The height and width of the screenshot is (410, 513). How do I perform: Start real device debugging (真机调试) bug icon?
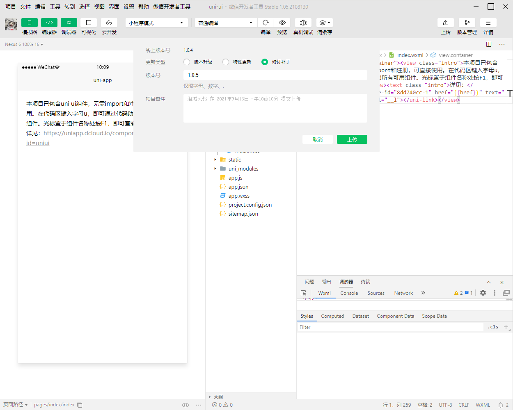coord(303,23)
